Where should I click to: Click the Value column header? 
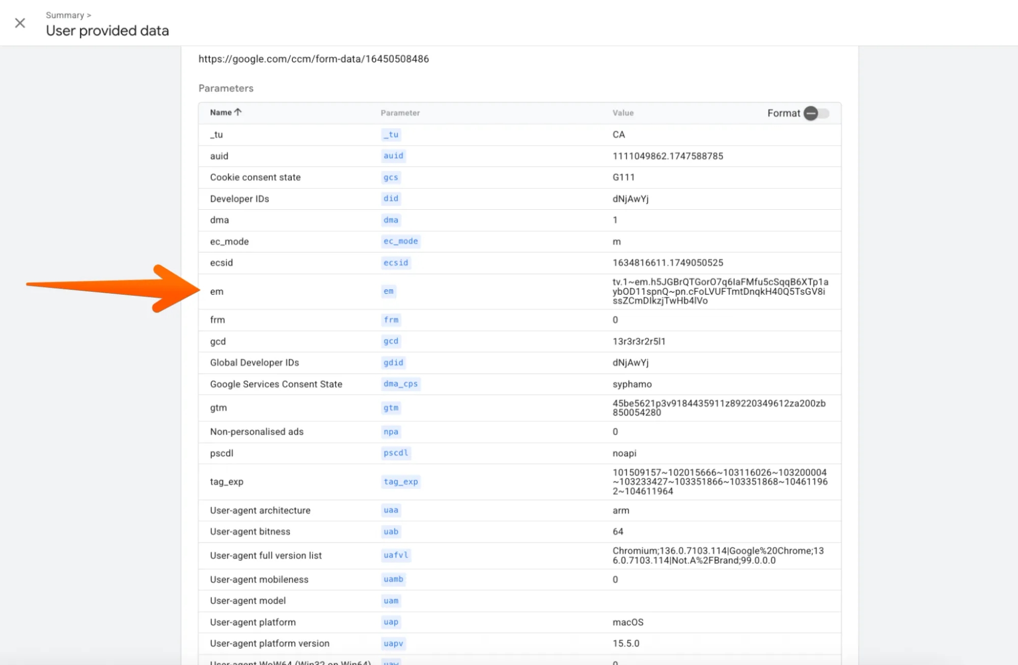[x=623, y=113]
